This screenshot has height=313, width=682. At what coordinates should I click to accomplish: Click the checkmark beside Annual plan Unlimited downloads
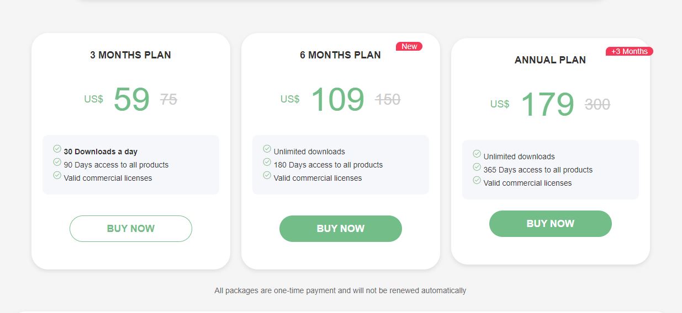(477, 154)
